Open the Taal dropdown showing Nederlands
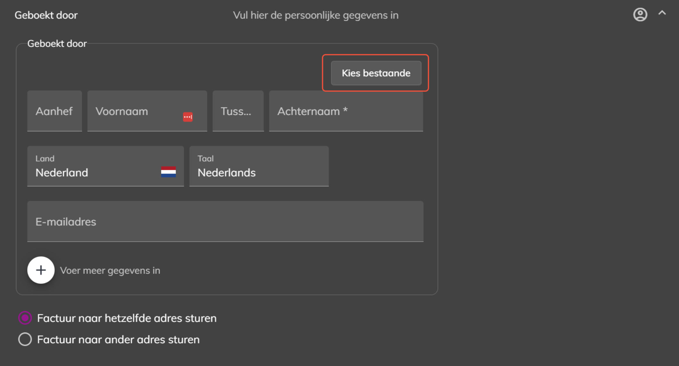The image size is (679, 366). (x=259, y=166)
